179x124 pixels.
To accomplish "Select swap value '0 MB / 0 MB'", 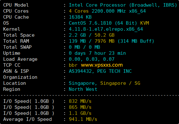I will tap(84, 47).
